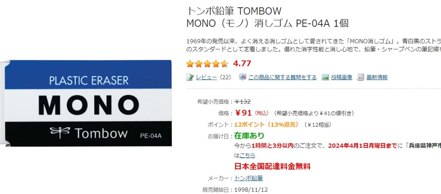Click the latest information document icon
This screenshot has width=441, height=194.
361,77
